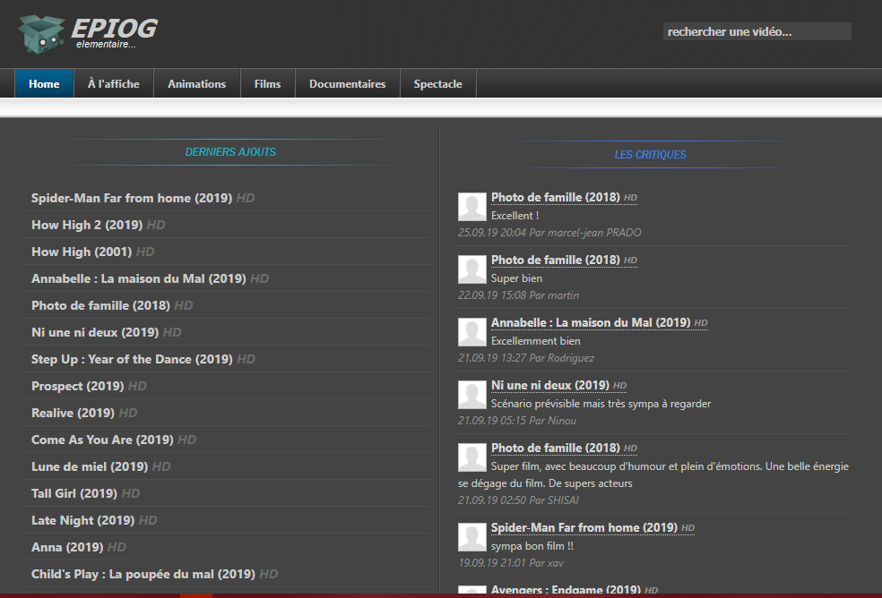This screenshot has width=882, height=598.
Task: Click avatar beside marcel-jean PRADO's review
Action: tap(472, 207)
